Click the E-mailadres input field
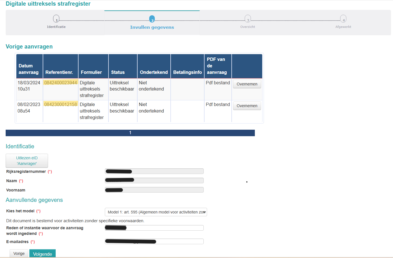 pyautogui.click(x=154, y=241)
